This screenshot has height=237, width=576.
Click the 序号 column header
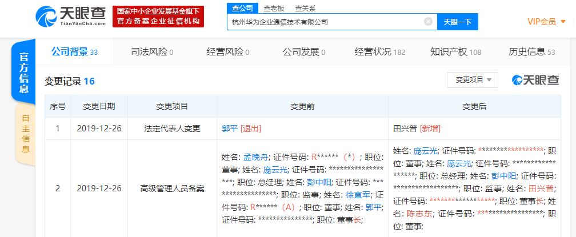pos(58,106)
